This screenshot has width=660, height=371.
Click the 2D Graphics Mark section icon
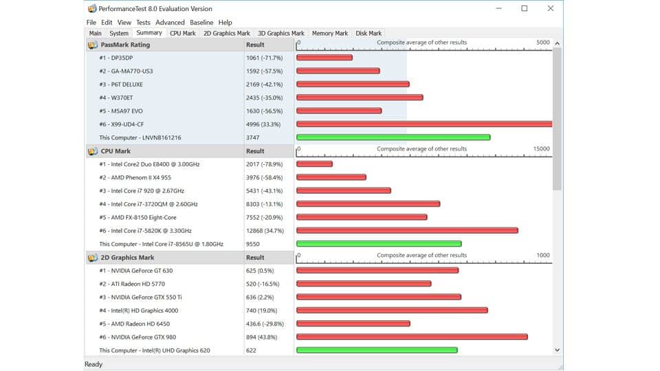pos(93,258)
